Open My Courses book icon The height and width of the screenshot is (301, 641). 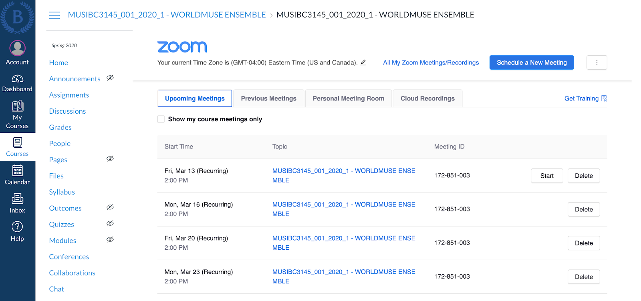point(17,106)
